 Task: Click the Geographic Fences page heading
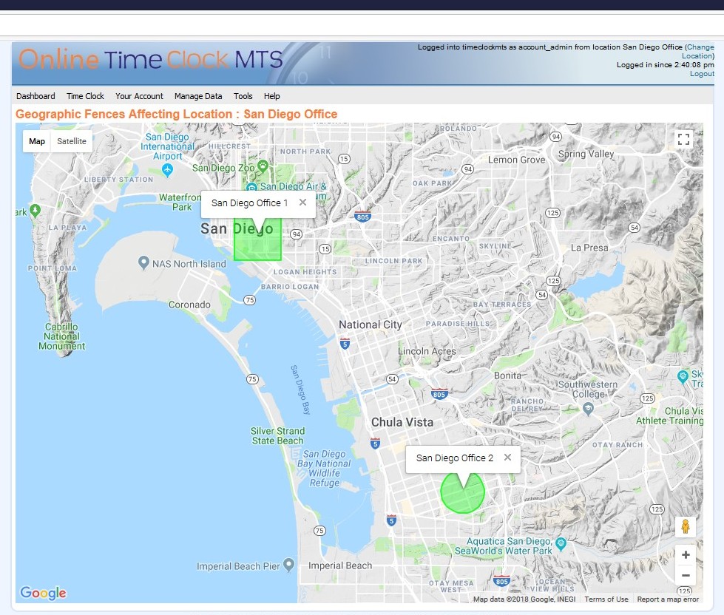(177, 114)
